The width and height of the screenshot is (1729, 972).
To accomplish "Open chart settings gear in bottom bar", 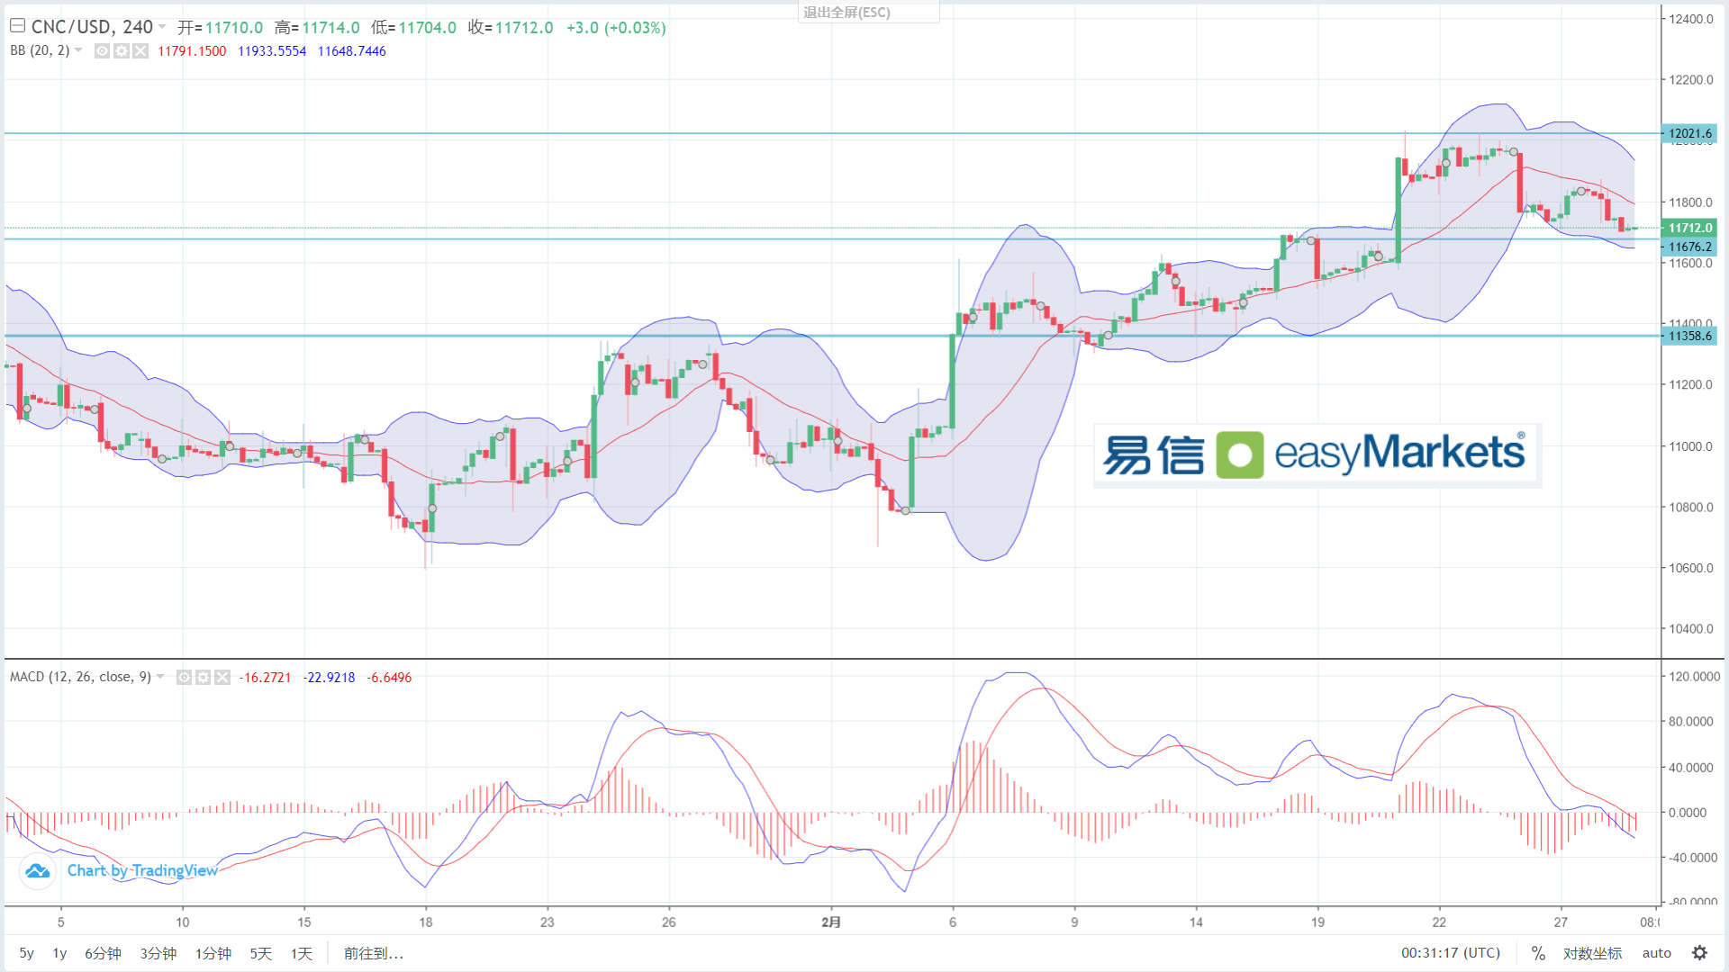I will pos(1700,953).
